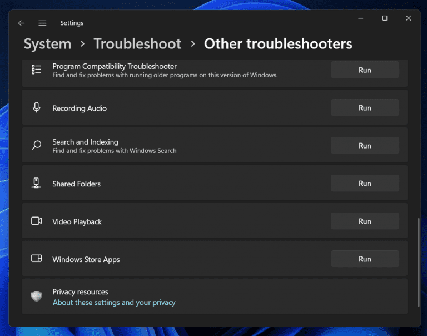Image resolution: width=427 pixels, height=336 pixels.
Task: Run the Shared Folders troubleshooter
Action: pos(365,184)
